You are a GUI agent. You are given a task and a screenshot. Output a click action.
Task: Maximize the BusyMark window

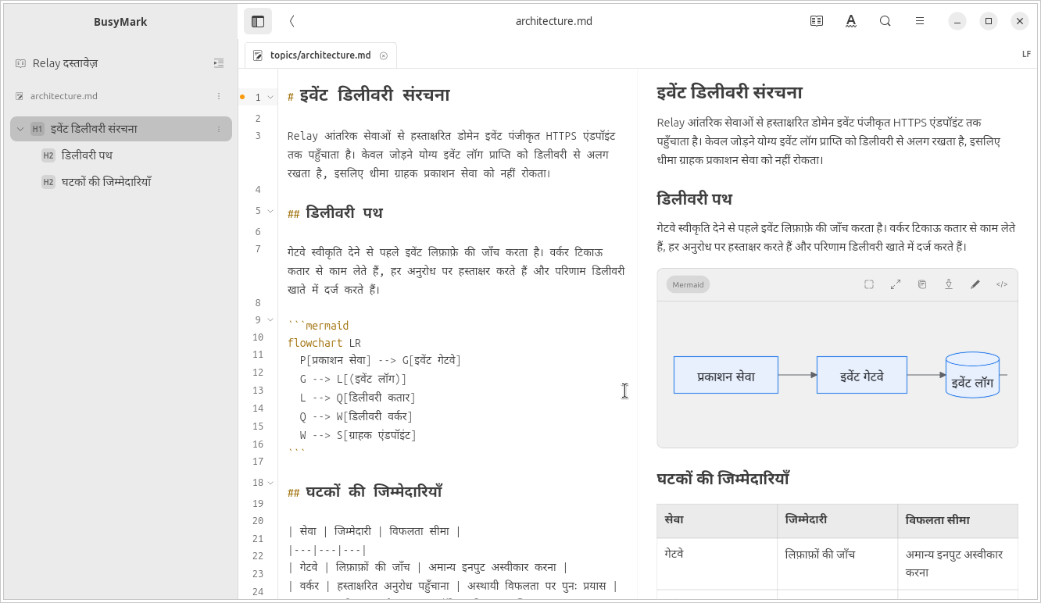[989, 21]
